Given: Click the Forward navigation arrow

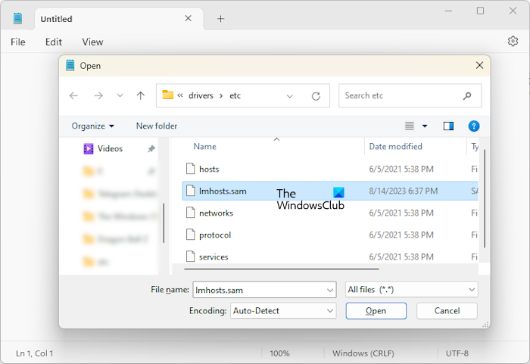Looking at the screenshot, I should 98,96.
